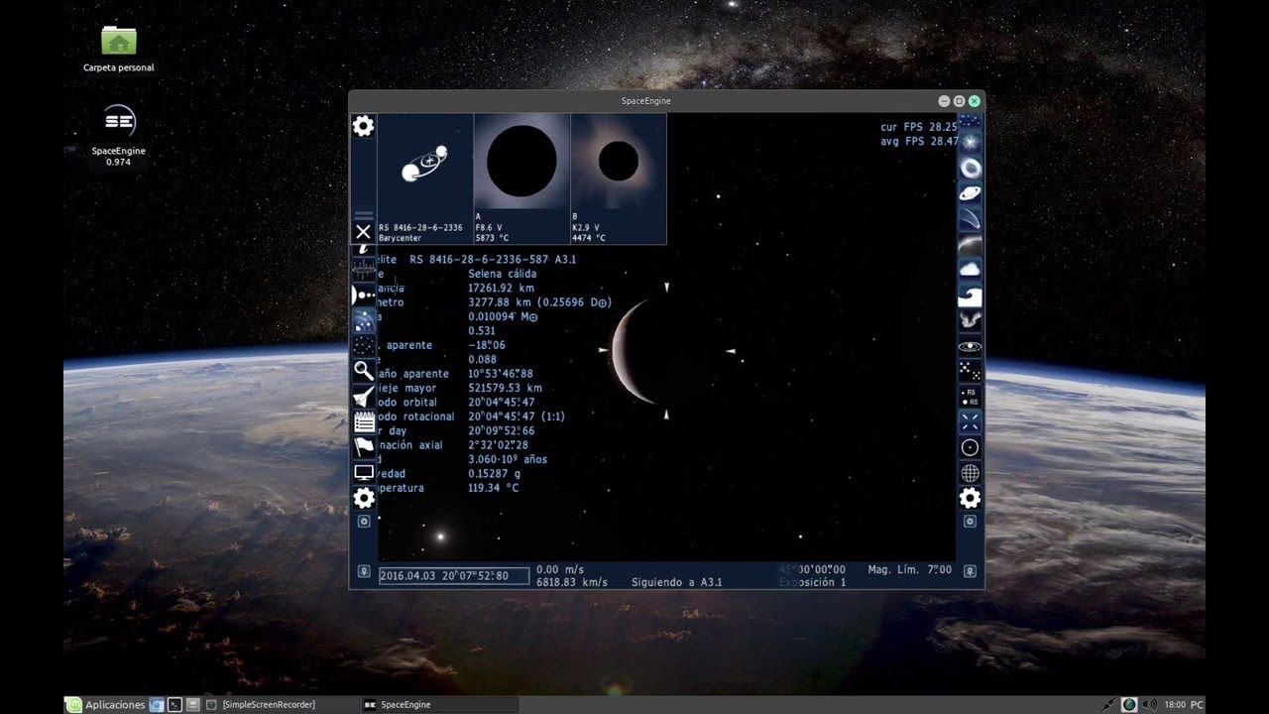Image resolution: width=1269 pixels, height=714 pixels.
Task: Open the journey log notepad icon
Action: click(364, 421)
